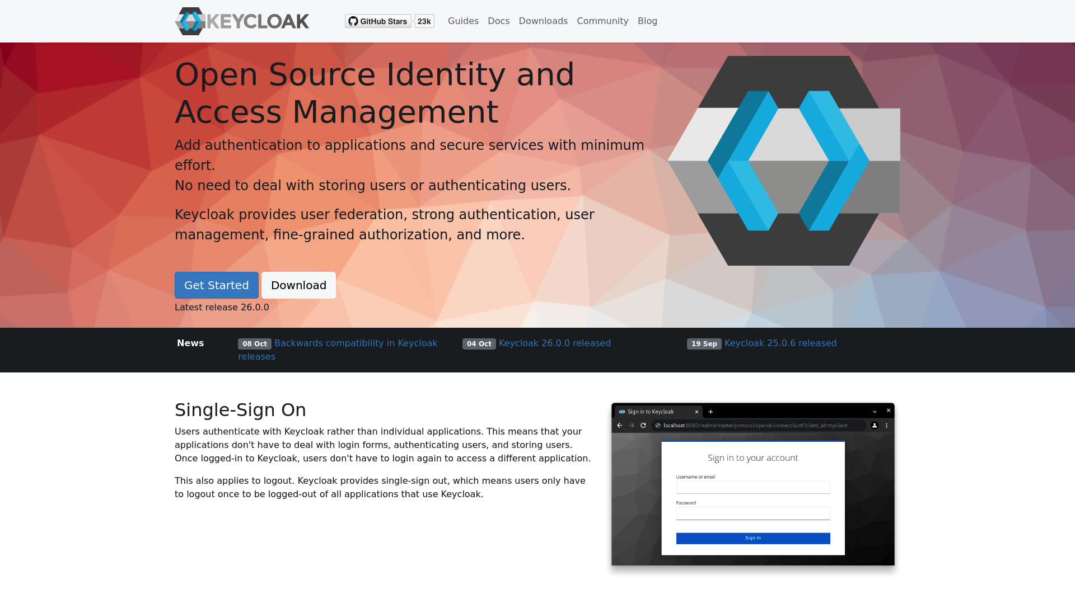1075x604 pixels.
Task: Open the Guides menu item
Action: [x=463, y=21]
